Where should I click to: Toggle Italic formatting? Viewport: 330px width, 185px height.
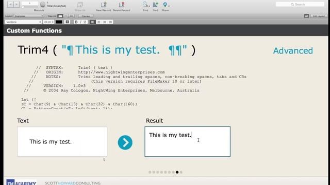pyautogui.click(x=80, y=22)
